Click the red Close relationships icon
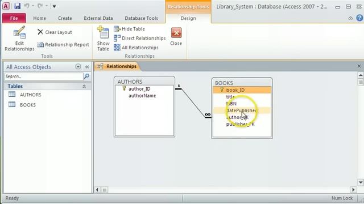This screenshot has height=204, width=364. pos(176,33)
